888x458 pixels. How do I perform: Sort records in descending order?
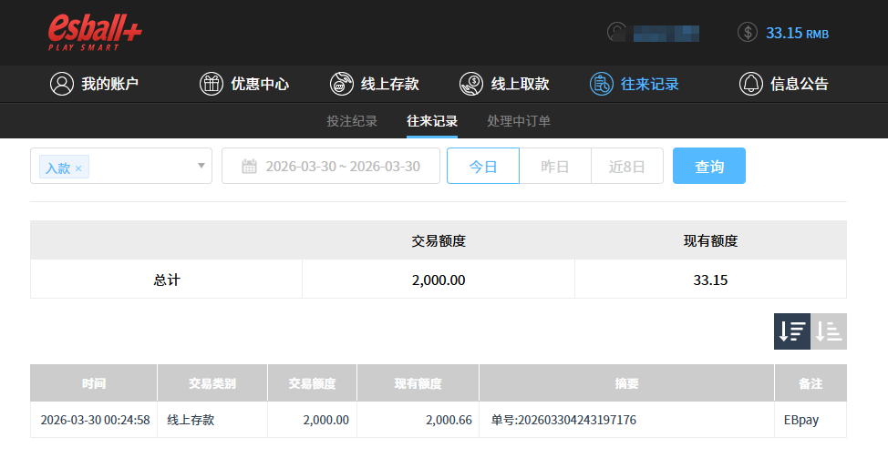tap(792, 331)
